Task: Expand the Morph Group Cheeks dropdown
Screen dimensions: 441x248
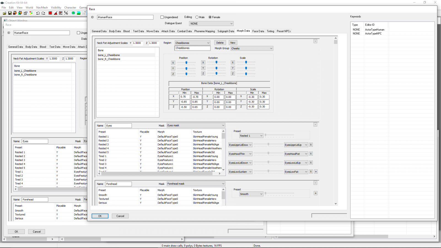Action: pyautogui.click(x=252, y=48)
